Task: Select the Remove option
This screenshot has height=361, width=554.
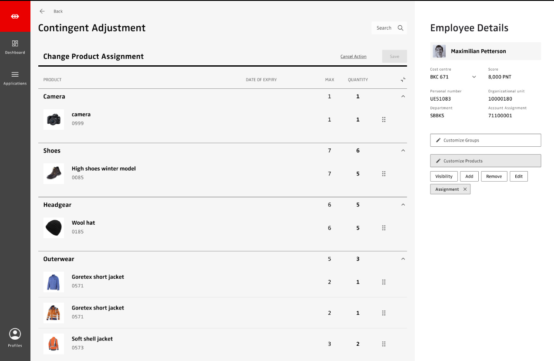Action: tap(494, 176)
